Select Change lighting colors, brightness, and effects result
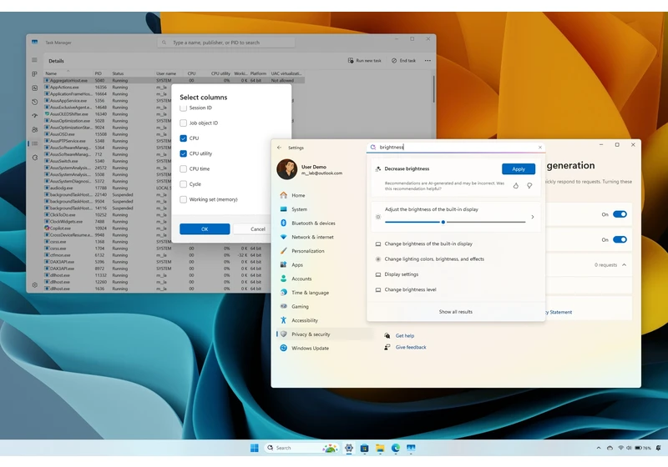Image resolution: width=668 pixels, height=467 pixels. [456, 259]
